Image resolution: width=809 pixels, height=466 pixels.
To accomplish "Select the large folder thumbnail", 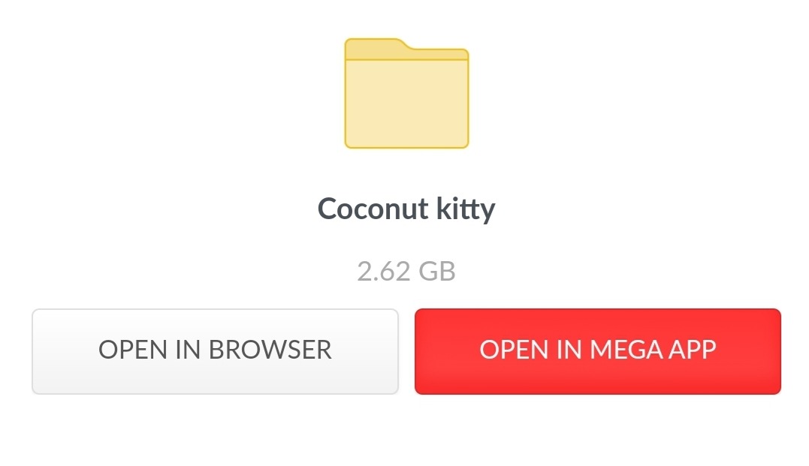I will pyautogui.click(x=406, y=94).
